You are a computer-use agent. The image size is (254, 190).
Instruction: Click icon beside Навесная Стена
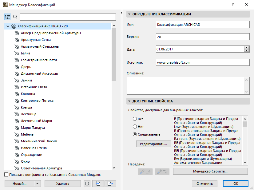click(x=17, y=148)
